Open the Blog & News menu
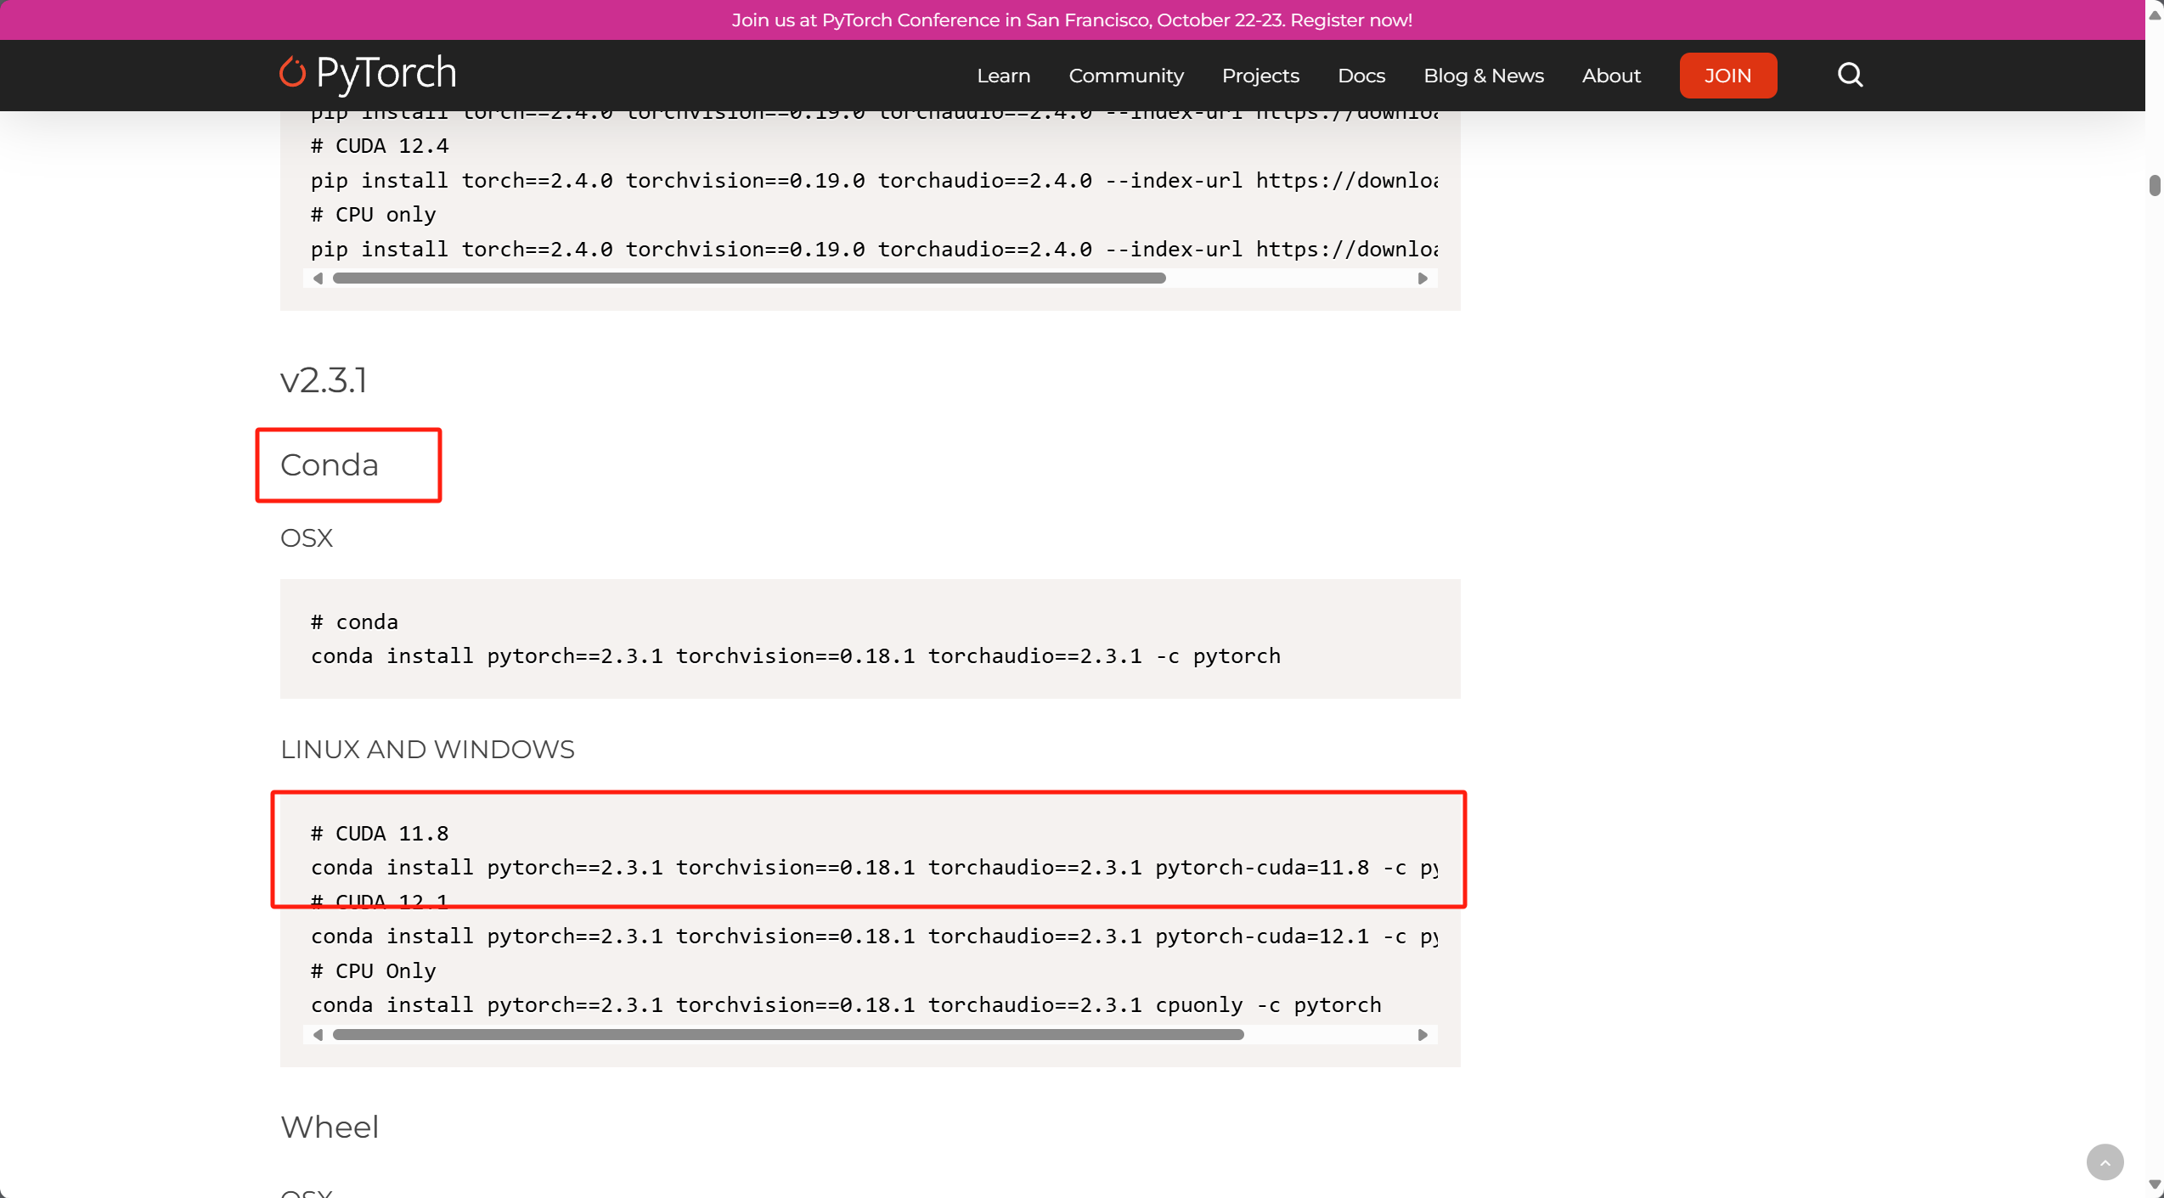 pos(1483,76)
